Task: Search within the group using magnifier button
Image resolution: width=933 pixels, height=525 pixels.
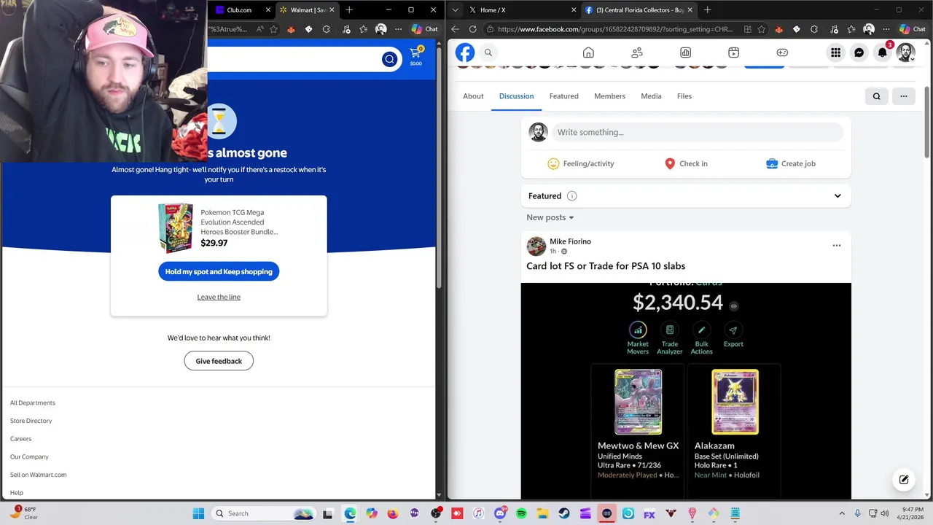Action: point(876,96)
